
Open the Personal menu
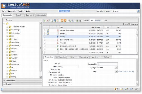(12, 11)
